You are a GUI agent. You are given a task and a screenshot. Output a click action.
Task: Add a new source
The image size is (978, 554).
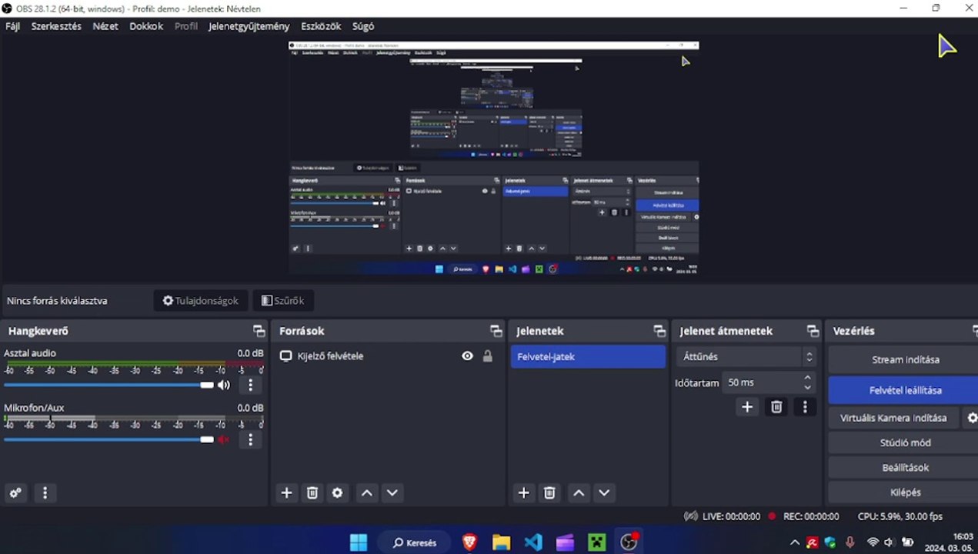[x=286, y=493]
